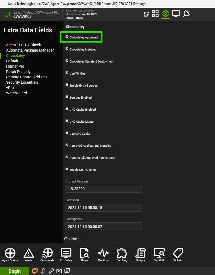Disable the Use WinGet checkbox

point(67,73)
